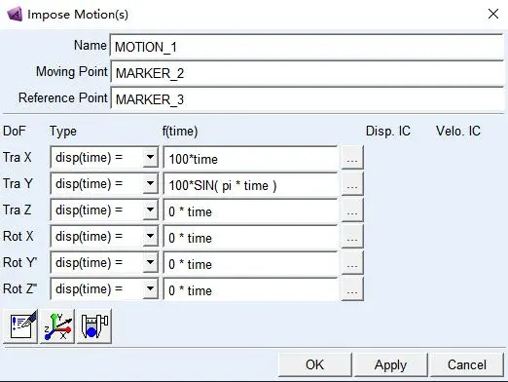Screen dimensions: 508x382
Task: Open function builder for Tra X
Action: tap(352, 158)
